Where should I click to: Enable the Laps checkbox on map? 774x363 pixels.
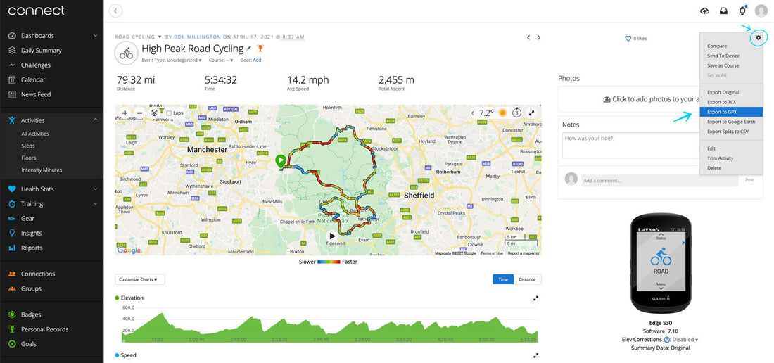[169, 113]
